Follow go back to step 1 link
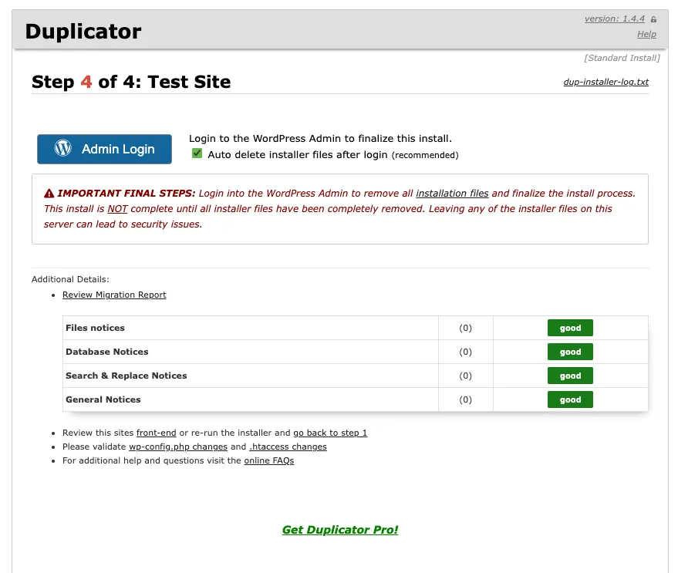 point(330,433)
